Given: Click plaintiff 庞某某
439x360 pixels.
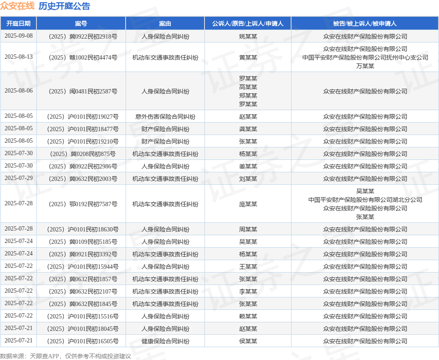Looking at the screenshot, I should 248,204.
